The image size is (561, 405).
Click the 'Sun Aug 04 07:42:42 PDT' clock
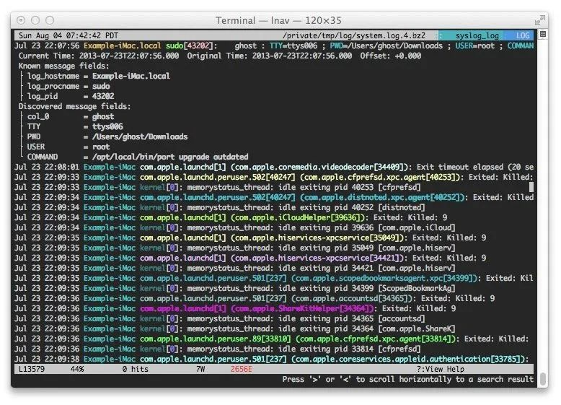(69, 35)
